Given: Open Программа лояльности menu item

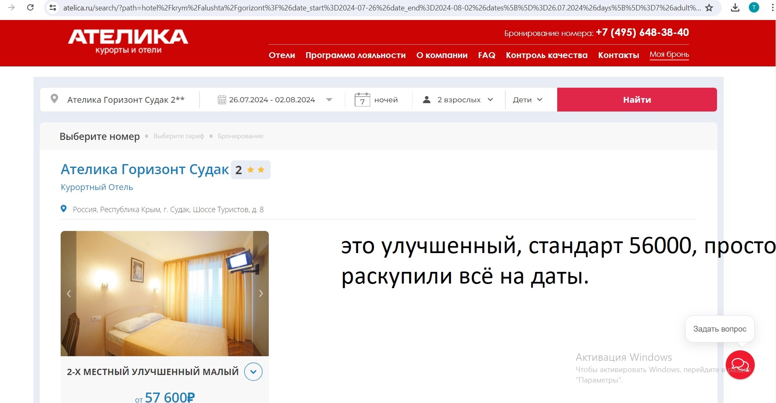Looking at the screenshot, I should coord(356,55).
